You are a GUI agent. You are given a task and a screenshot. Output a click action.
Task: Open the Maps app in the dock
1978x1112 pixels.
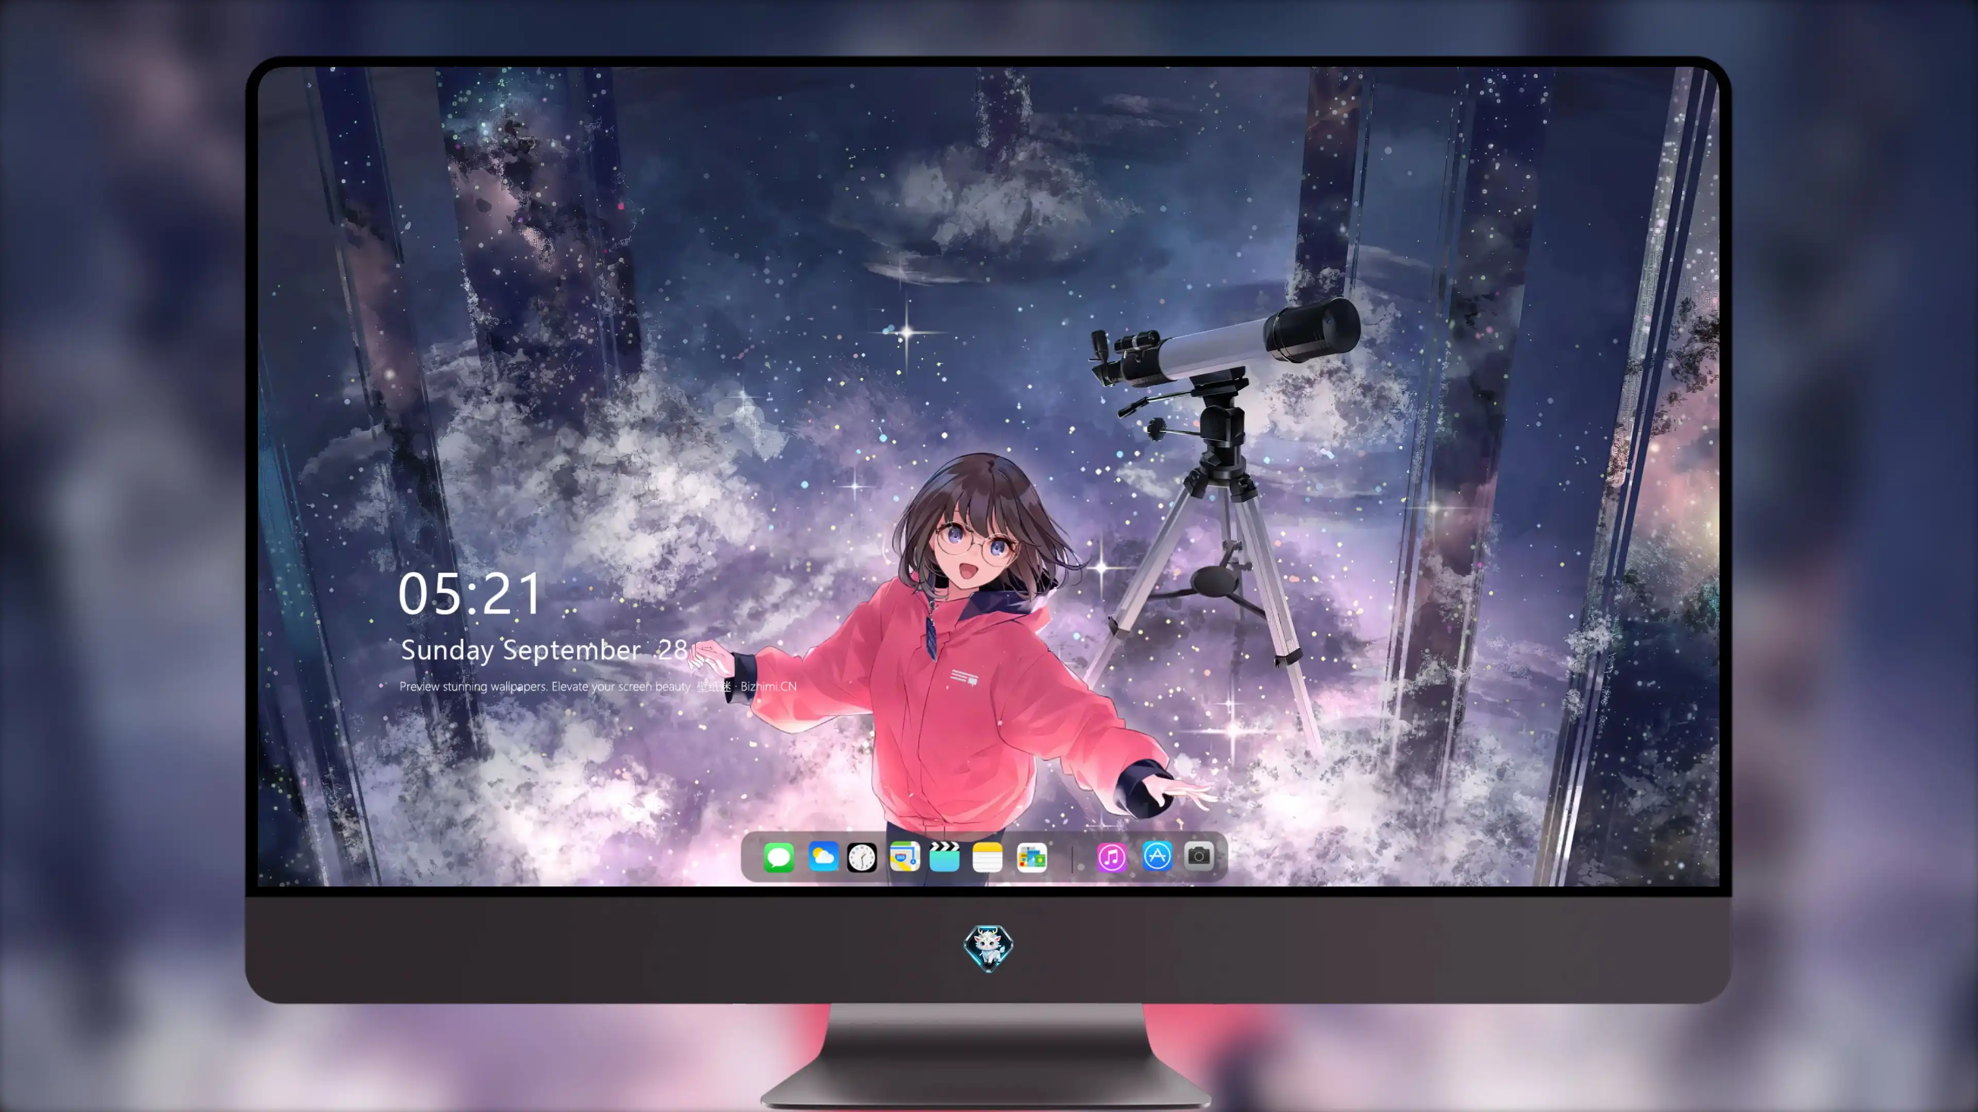click(905, 857)
